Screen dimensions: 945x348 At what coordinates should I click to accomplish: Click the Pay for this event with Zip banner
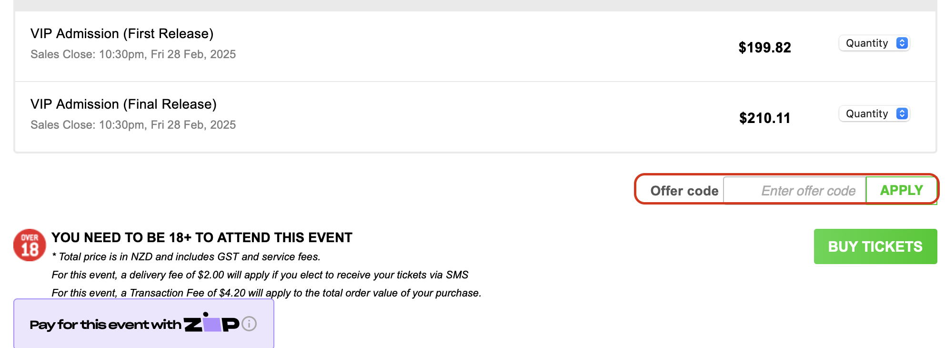[144, 323]
